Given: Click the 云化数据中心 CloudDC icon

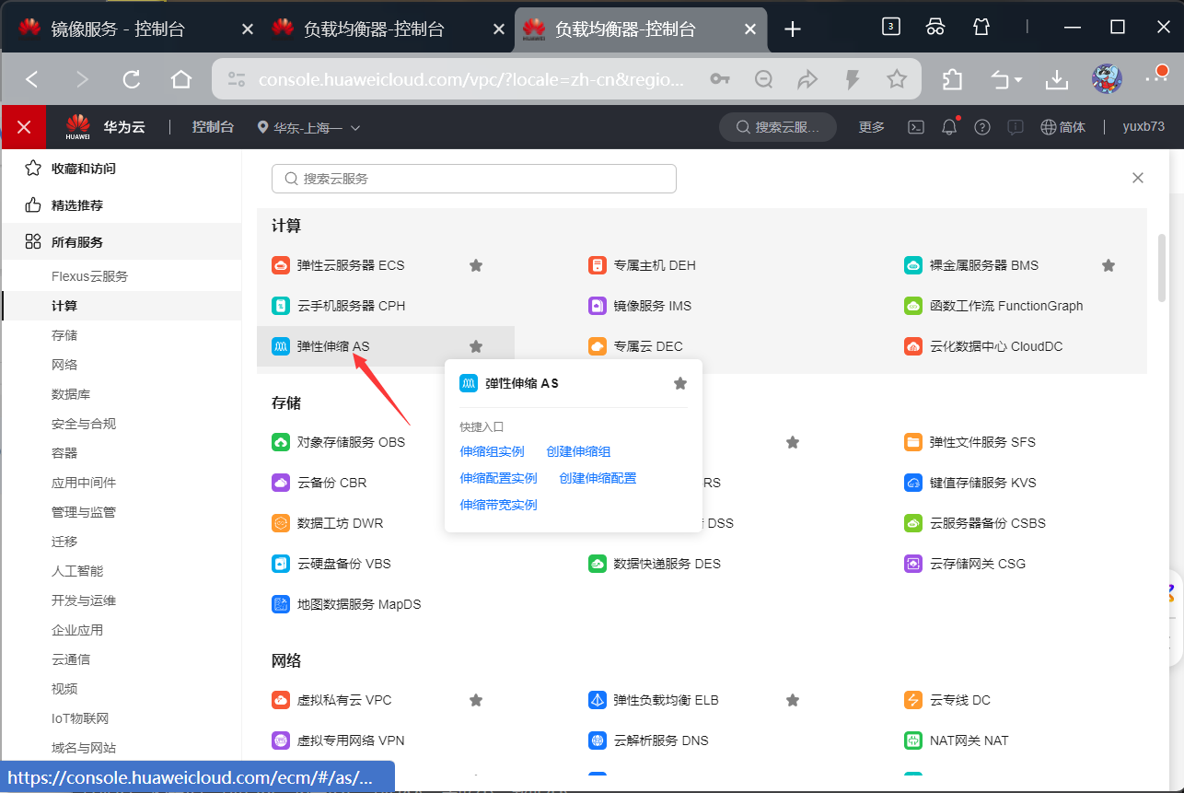Looking at the screenshot, I should 913,346.
